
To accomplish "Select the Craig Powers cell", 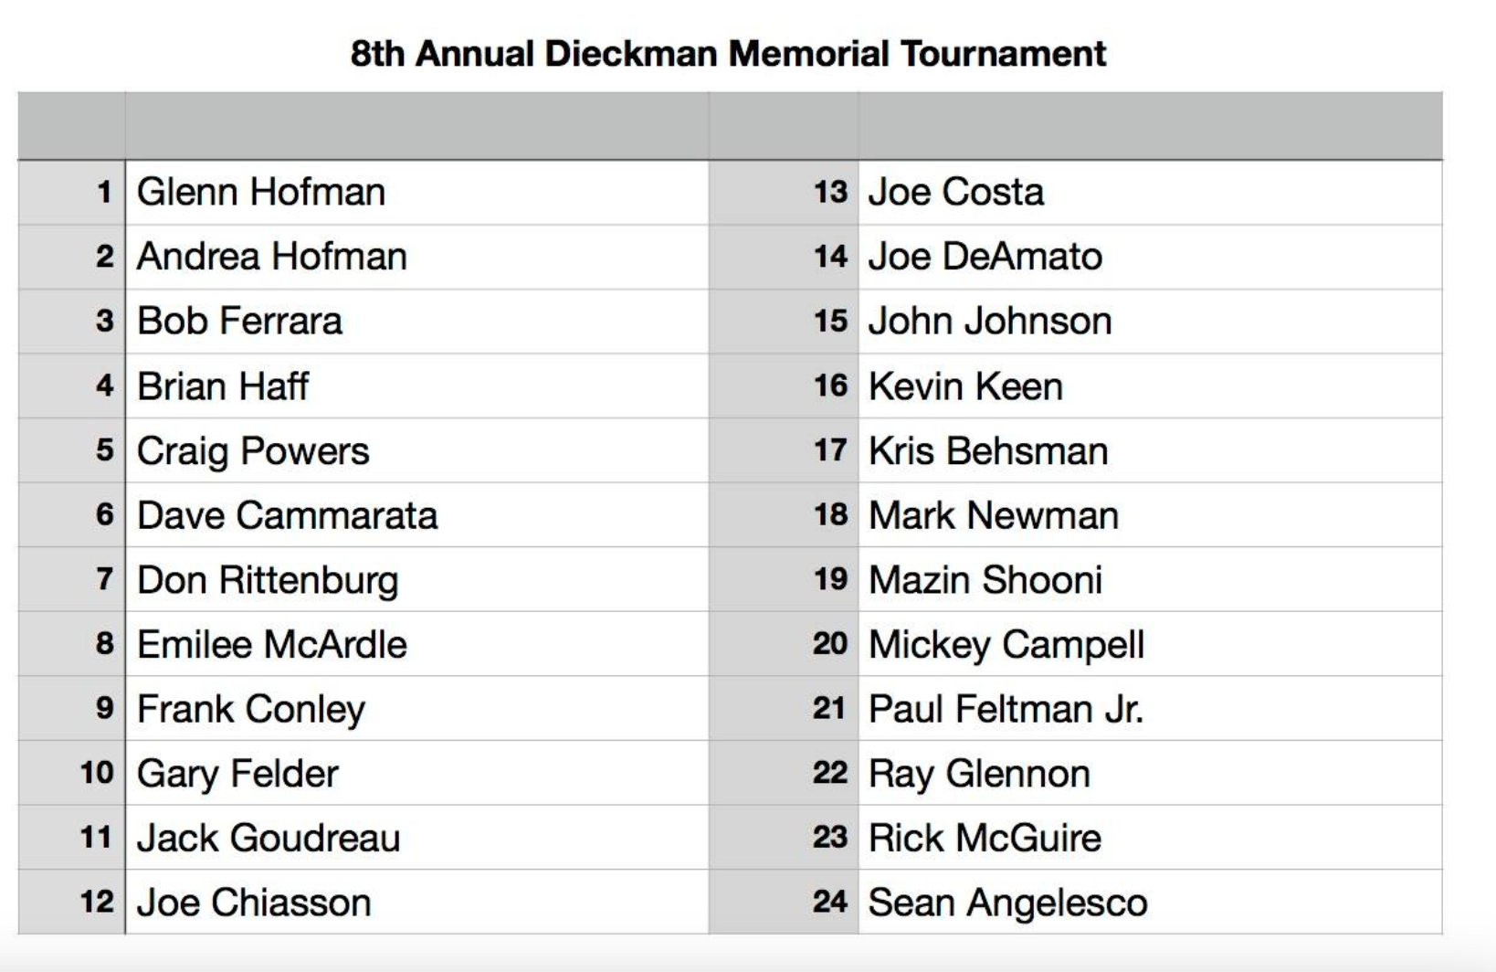I will [416, 451].
